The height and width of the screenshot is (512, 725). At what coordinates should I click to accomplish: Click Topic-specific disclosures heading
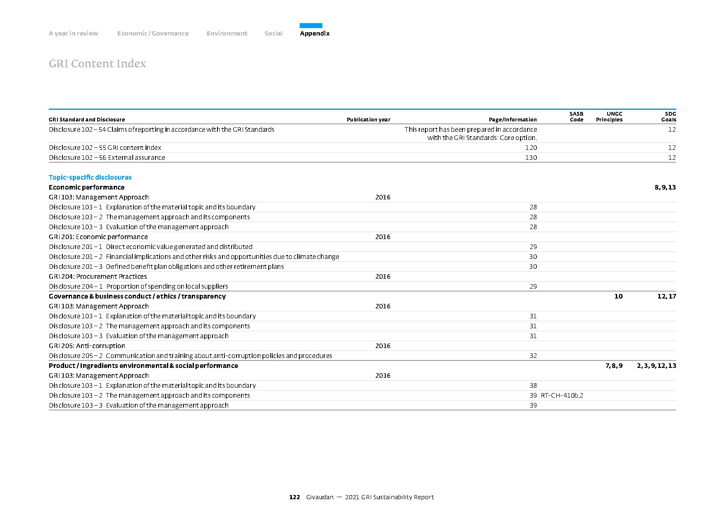pos(90,177)
